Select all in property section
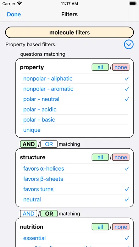Screen dimensions: 139x247 point(100,67)
